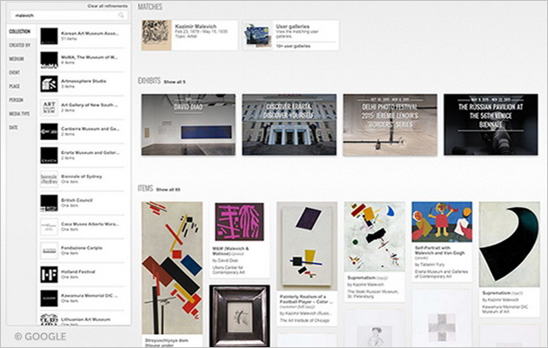Click the Artmosphere Studio logo
This screenshot has width=548, height=348.
coord(49,84)
